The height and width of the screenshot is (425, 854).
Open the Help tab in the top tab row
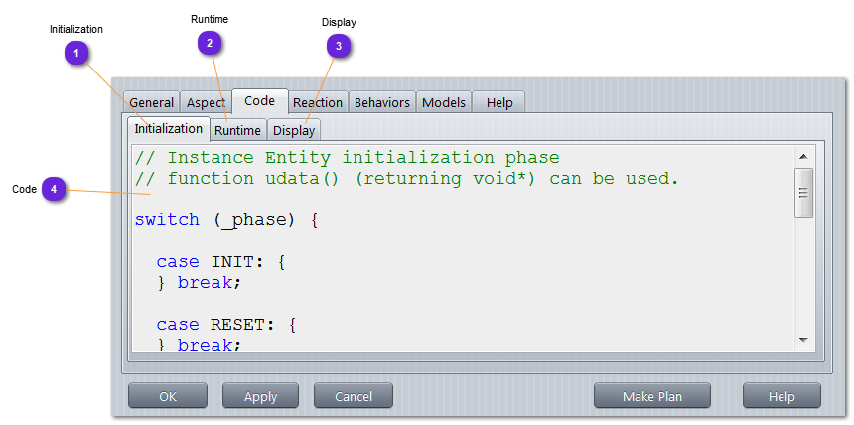(x=498, y=102)
